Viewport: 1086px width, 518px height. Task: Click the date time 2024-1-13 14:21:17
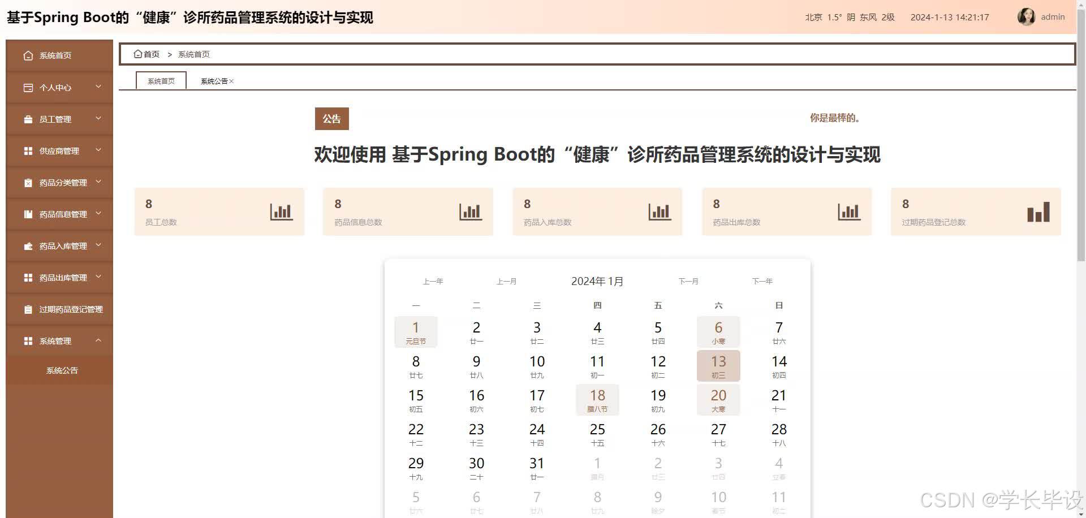pos(950,17)
